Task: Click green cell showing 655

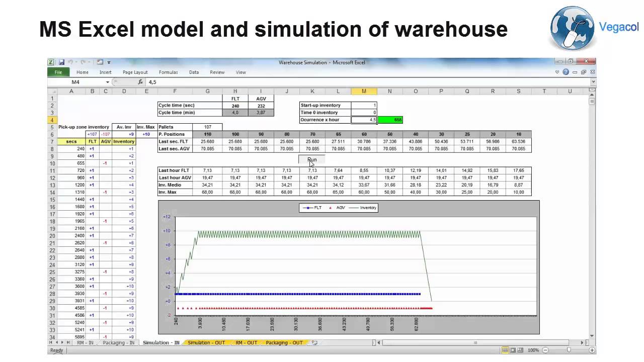Action: tap(390, 120)
